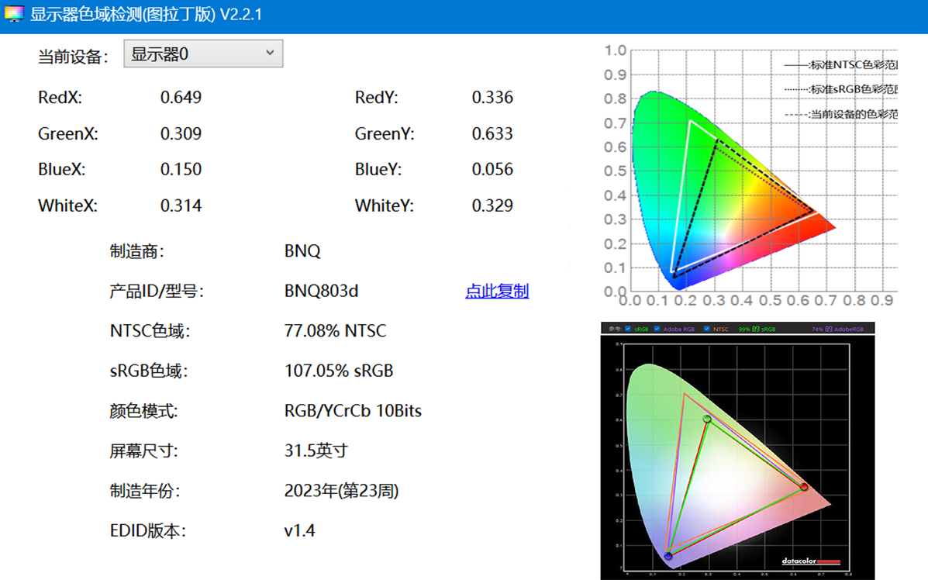Open the 显示器0 device dropdown

203,54
